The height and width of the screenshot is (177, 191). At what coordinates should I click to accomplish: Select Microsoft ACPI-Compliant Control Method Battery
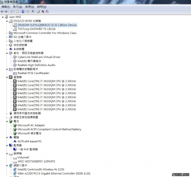(x=49, y=129)
